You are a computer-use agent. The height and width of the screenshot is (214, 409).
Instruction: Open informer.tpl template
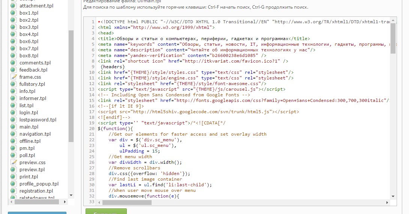(33, 98)
